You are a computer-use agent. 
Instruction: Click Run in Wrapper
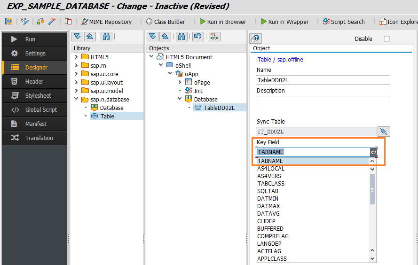pos(284,22)
